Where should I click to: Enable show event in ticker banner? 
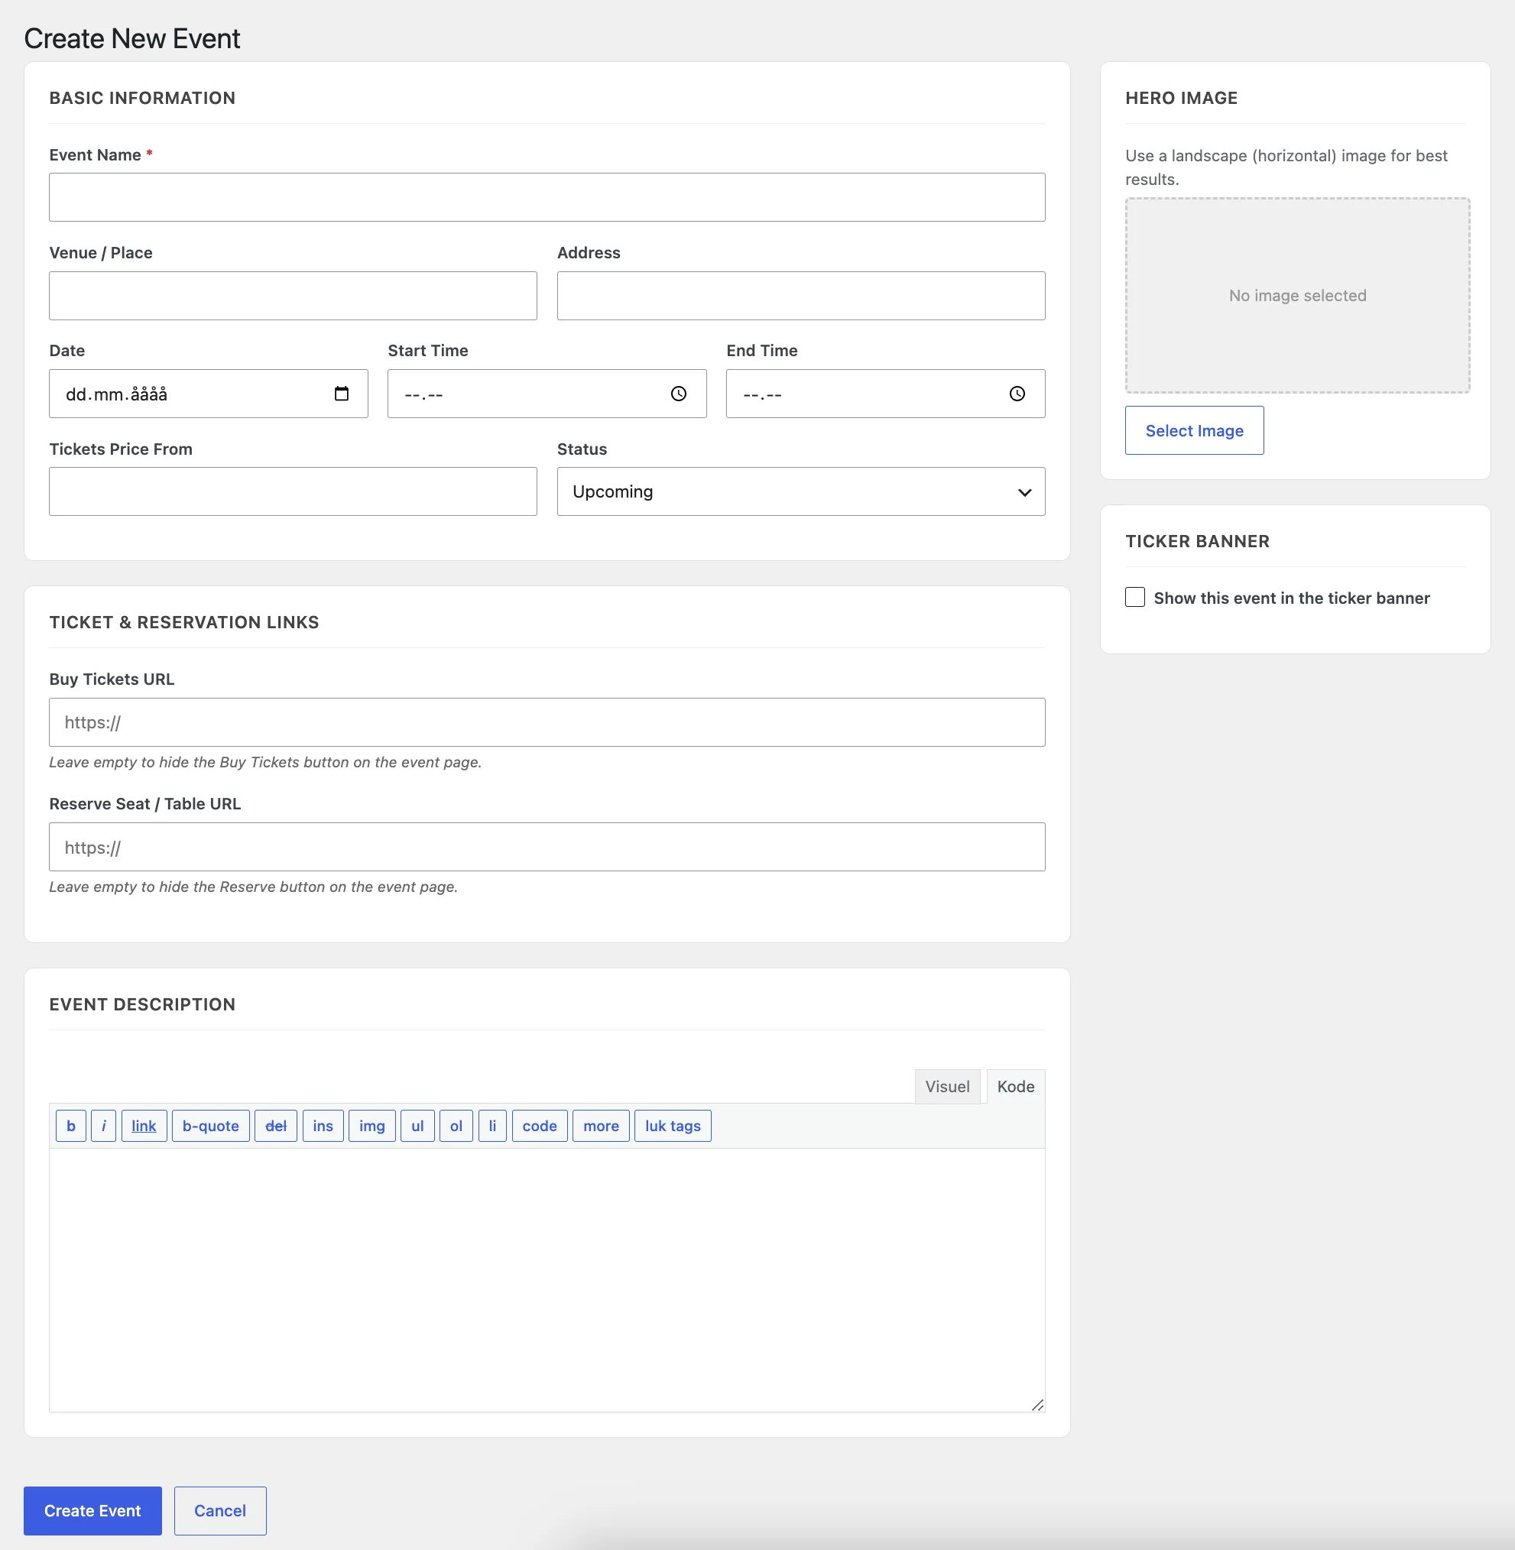[x=1134, y=598]
